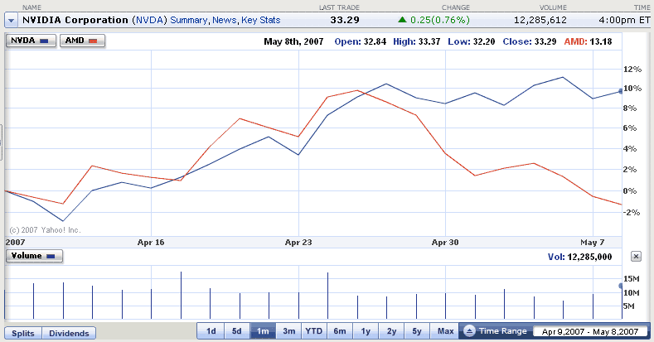This screenshot has width=654, height=342.
Task: Click the 15M volume axis label
Action: [x=632, y=279]
